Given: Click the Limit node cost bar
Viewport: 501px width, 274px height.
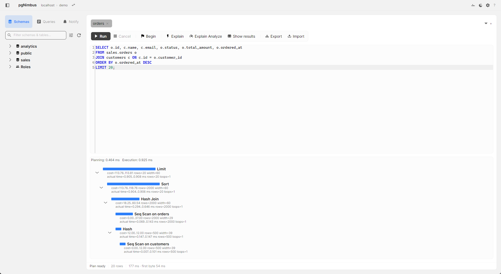Looking at the screenshot, I should 129,169.
